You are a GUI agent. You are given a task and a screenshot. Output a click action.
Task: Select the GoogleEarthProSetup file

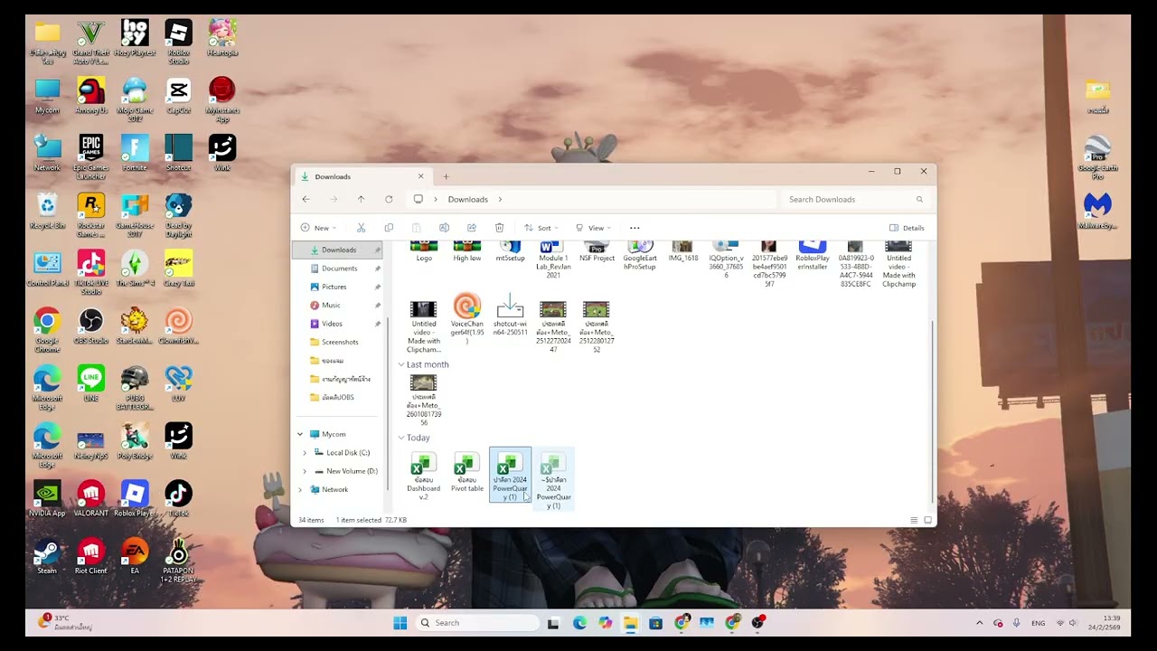640,257
